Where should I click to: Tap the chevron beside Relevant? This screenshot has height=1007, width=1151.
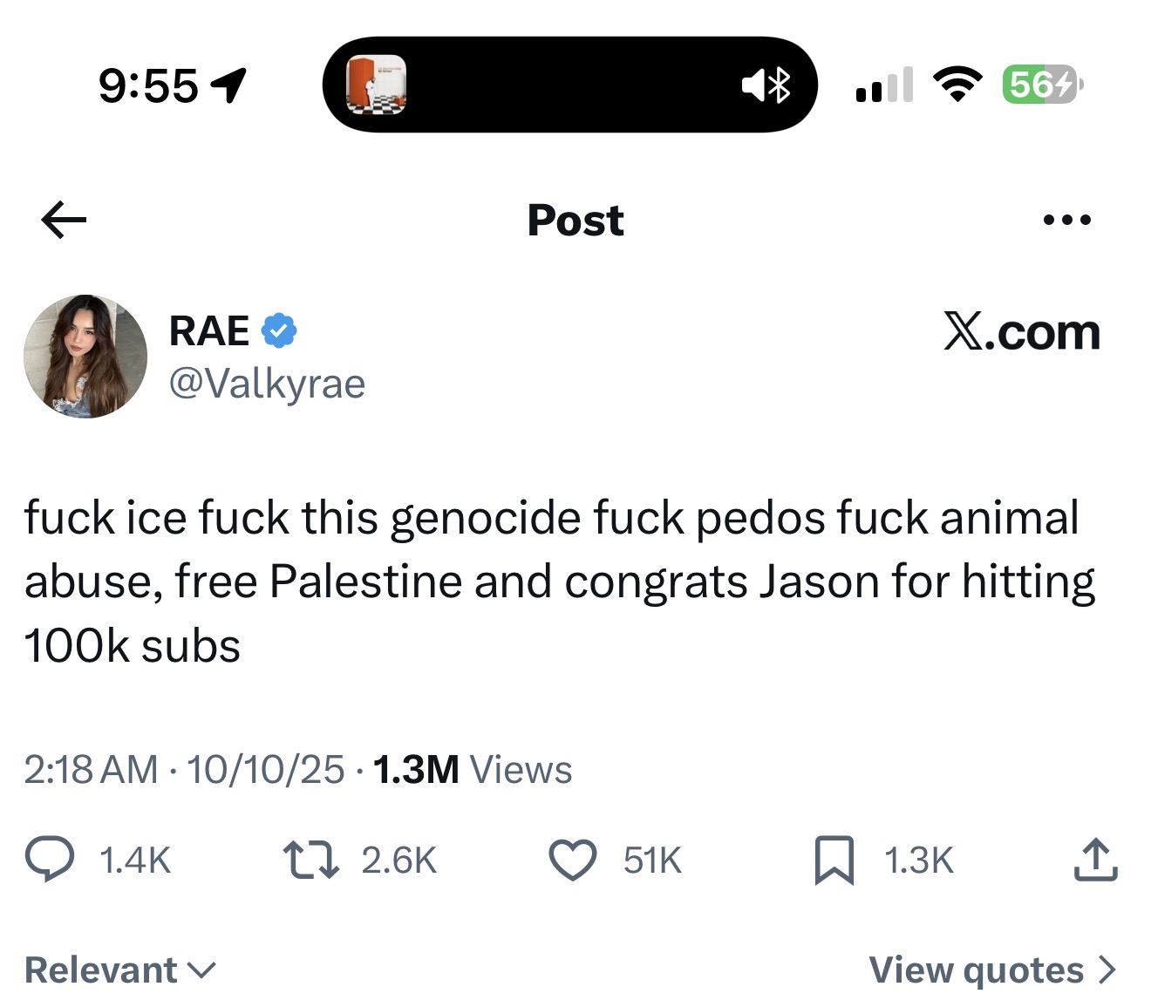[201, 970]
